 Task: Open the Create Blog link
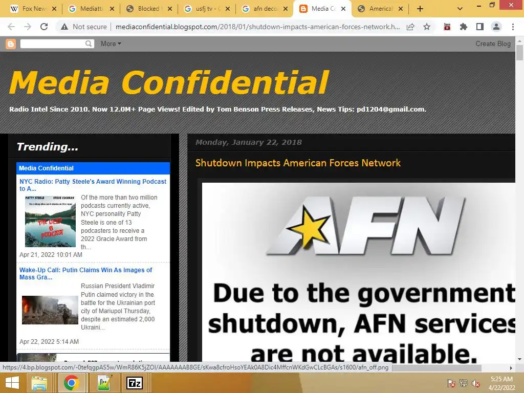point(493,44)
